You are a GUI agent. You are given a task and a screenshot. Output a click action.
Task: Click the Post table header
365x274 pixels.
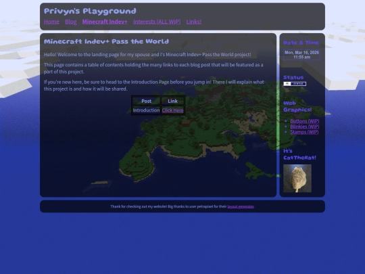[x=146, y=101]
